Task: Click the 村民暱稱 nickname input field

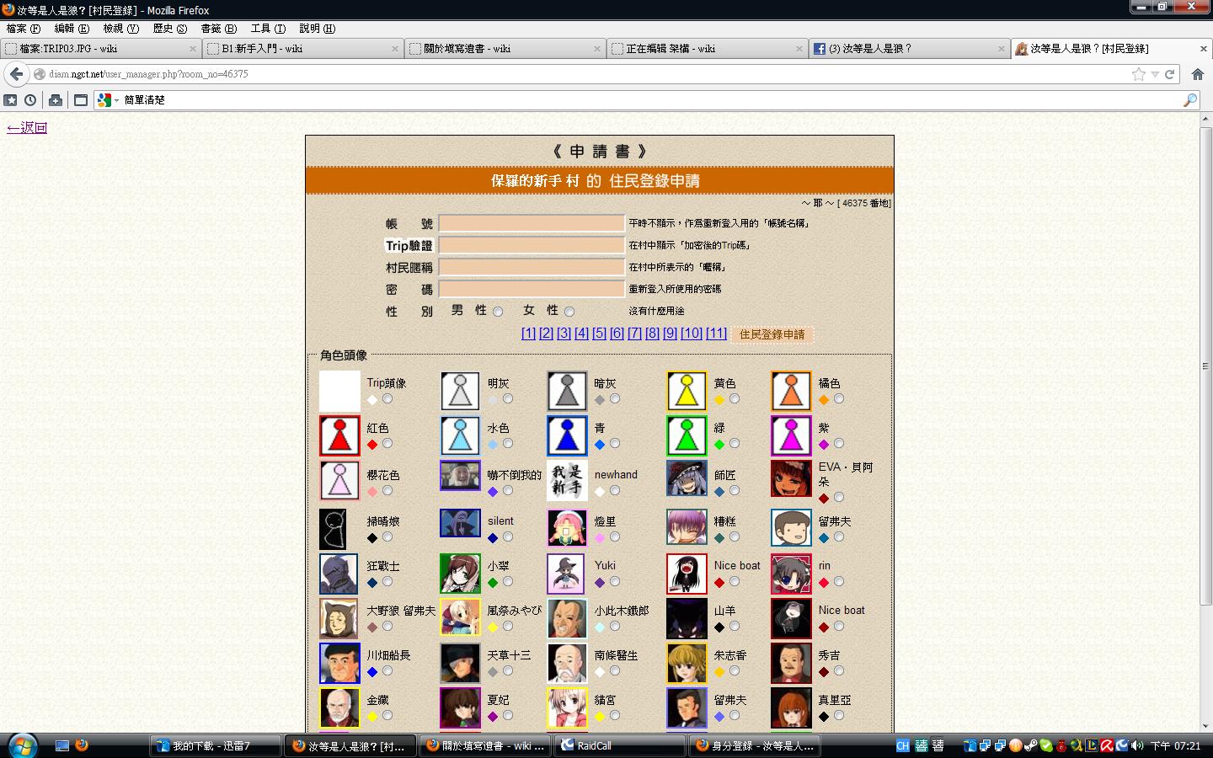Action: pos(532,267)
